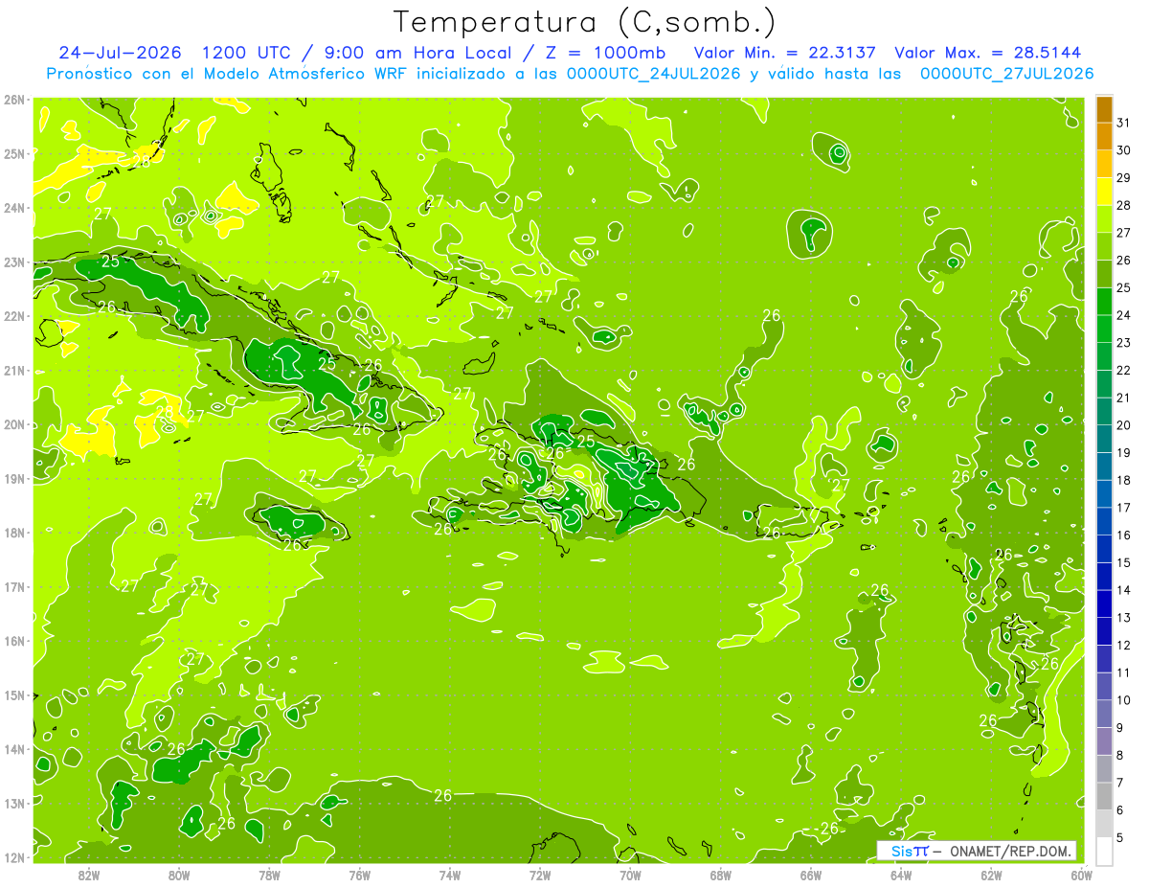Click the "68W" longitude axis label

tap(721, 875)
